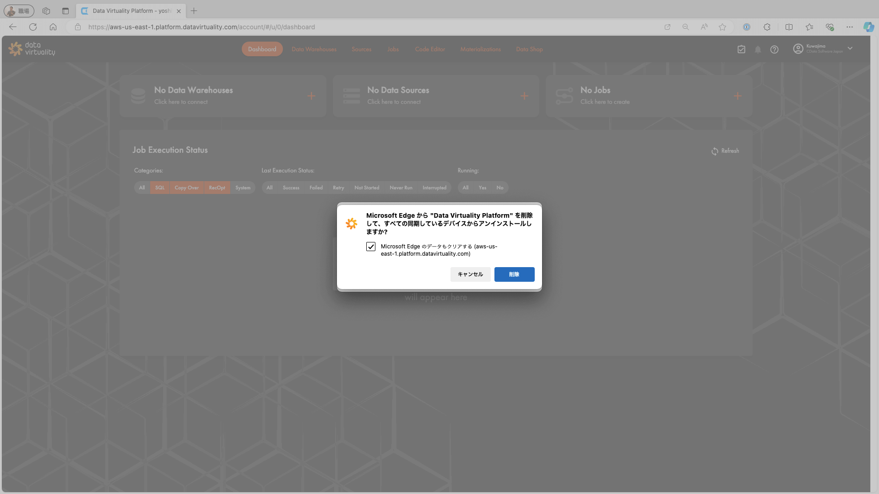Open the Data Warehouses menu item
This screenshot has height=494, width=879.
tap(314, 49)
